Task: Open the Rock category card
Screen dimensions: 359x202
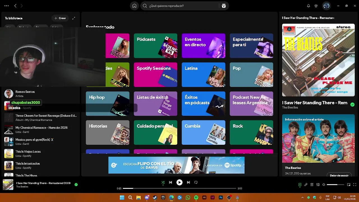Action: point(251,132)
